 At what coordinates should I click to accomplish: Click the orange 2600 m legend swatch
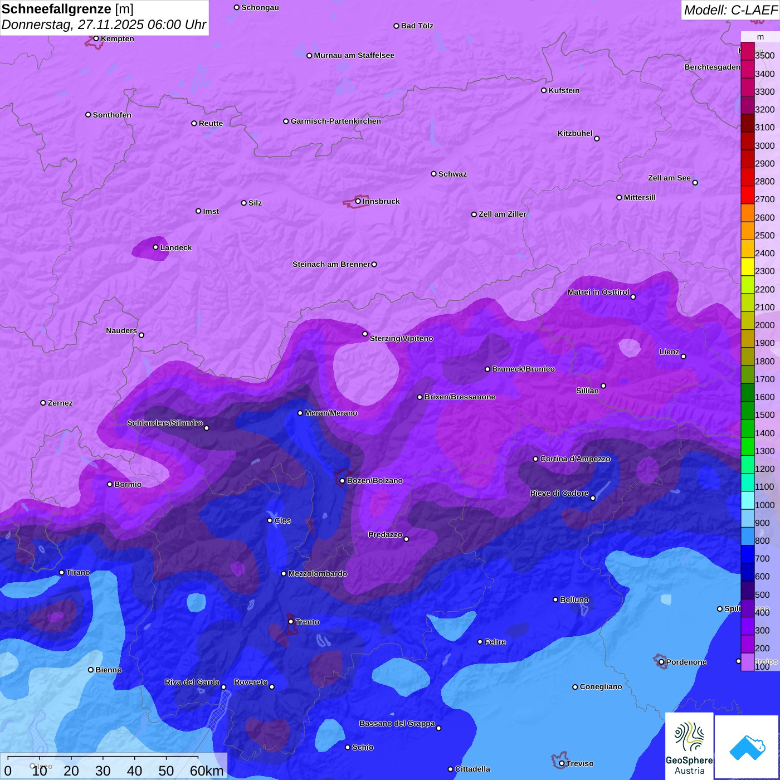[748, 212]
